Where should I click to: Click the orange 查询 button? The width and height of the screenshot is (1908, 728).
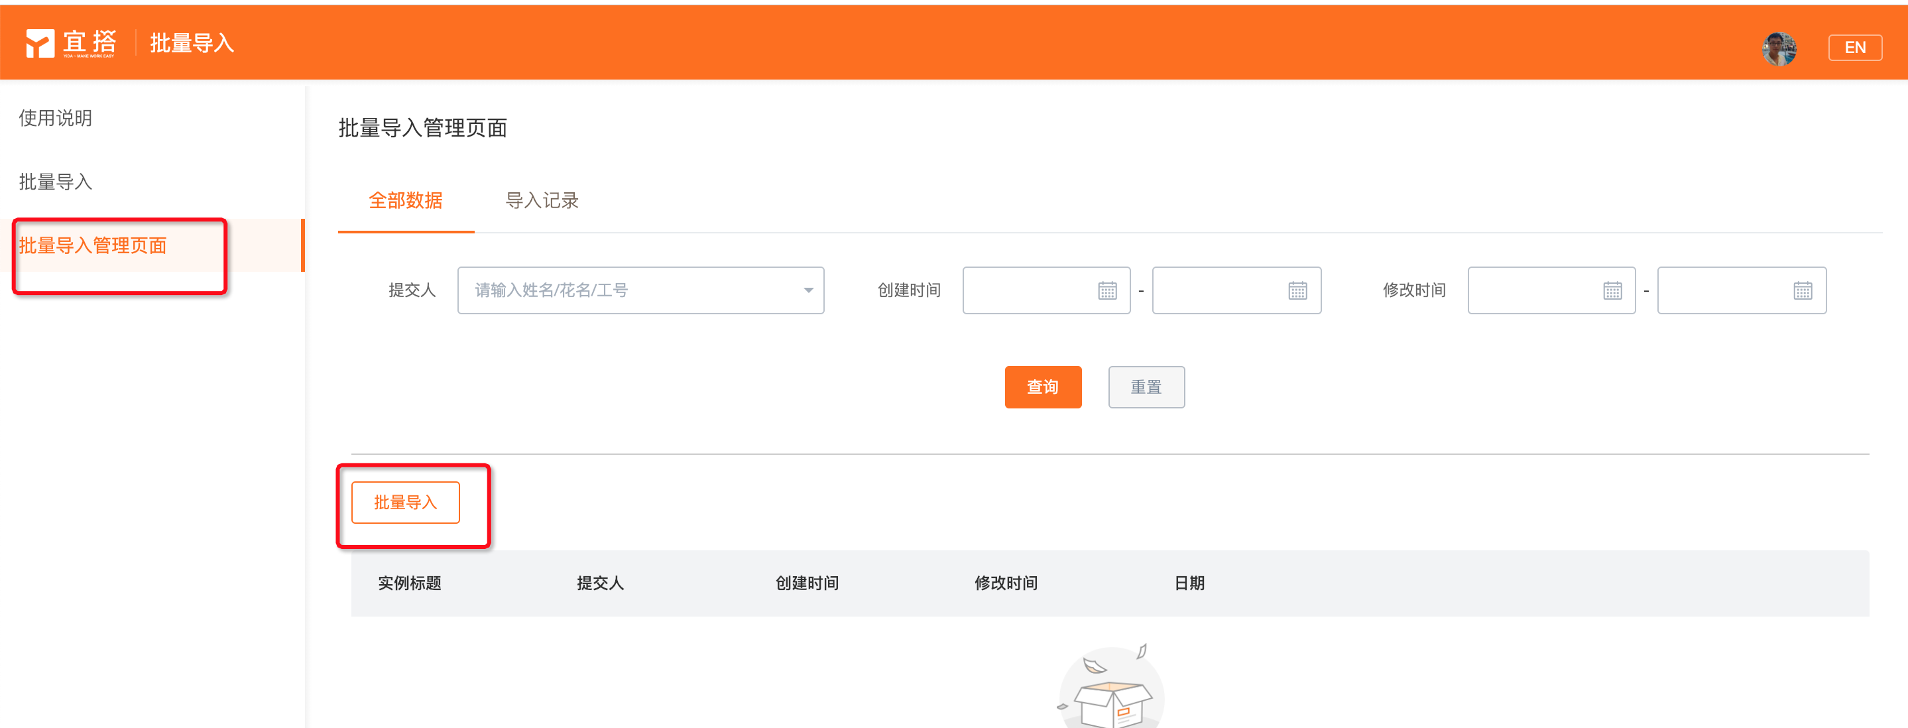(x=1042, y=387)
